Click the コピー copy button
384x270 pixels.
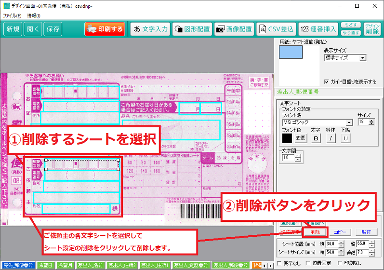point(340,232)
